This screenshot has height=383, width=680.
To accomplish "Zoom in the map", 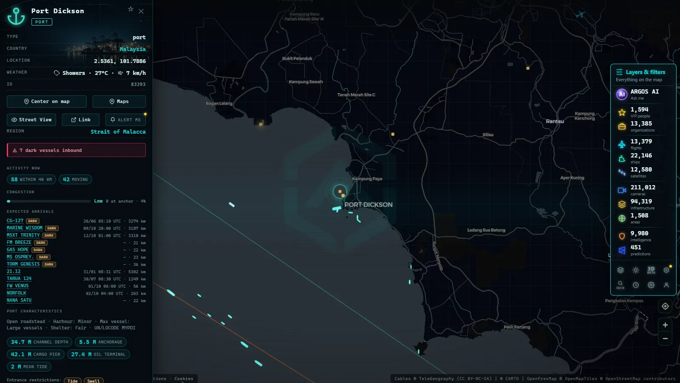I will tap(665, 325).
